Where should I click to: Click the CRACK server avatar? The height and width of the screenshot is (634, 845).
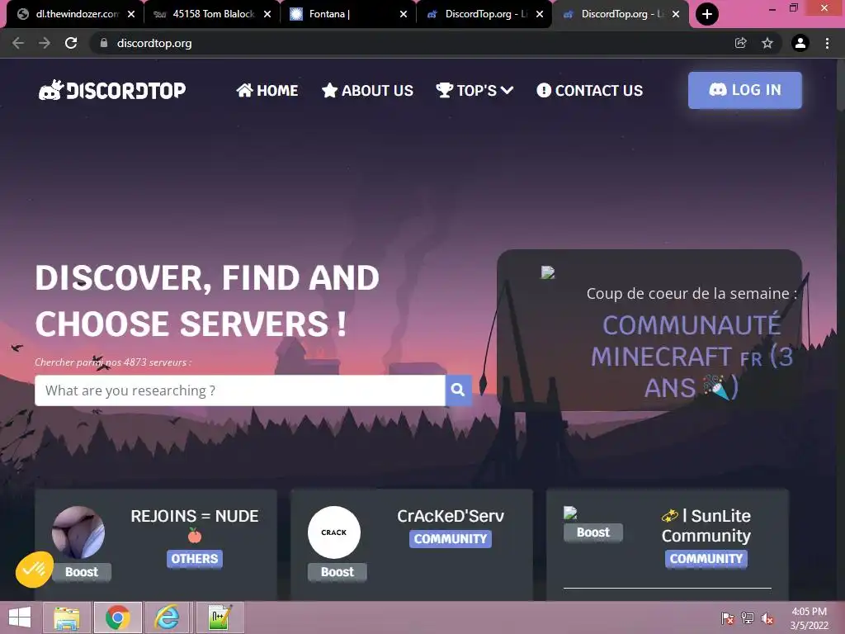click(334, 532)
